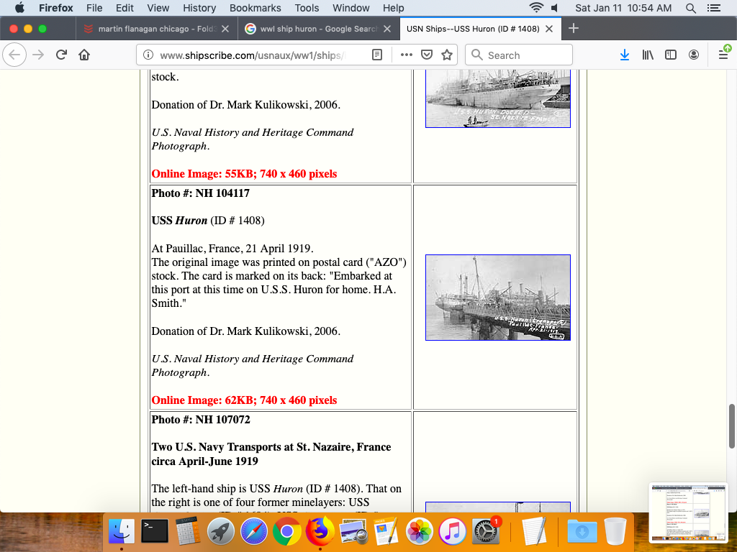737x552 pixels.
Task: Open the Bookmarks menu
Action: tap(255, 8)
